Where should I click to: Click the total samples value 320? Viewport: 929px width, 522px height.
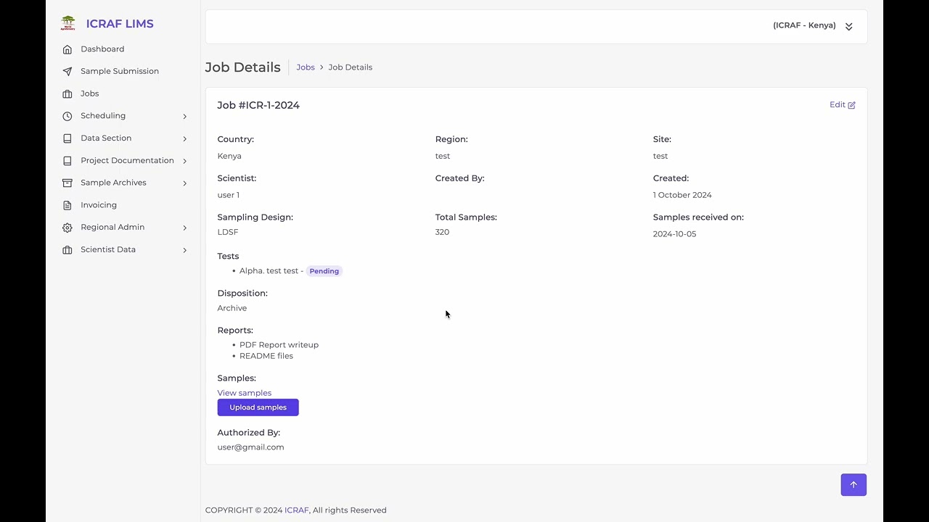click(x=442, y=232)
